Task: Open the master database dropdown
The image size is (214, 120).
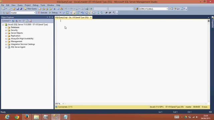Action: pos(34,13)
